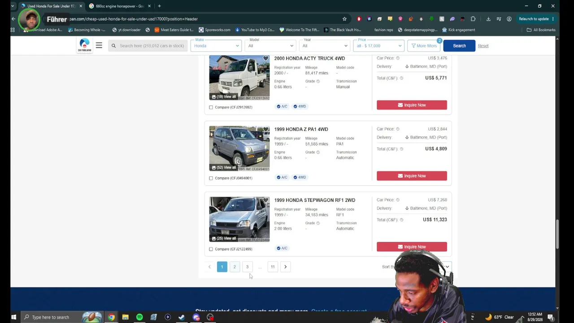This screenshot has width=574, height=323.
Task: Click the car search input field
Action: coord(148,46)
